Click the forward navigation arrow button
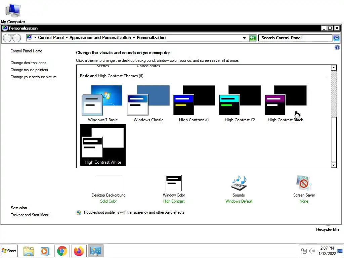The image size is (344, 258). coord(17,38)
